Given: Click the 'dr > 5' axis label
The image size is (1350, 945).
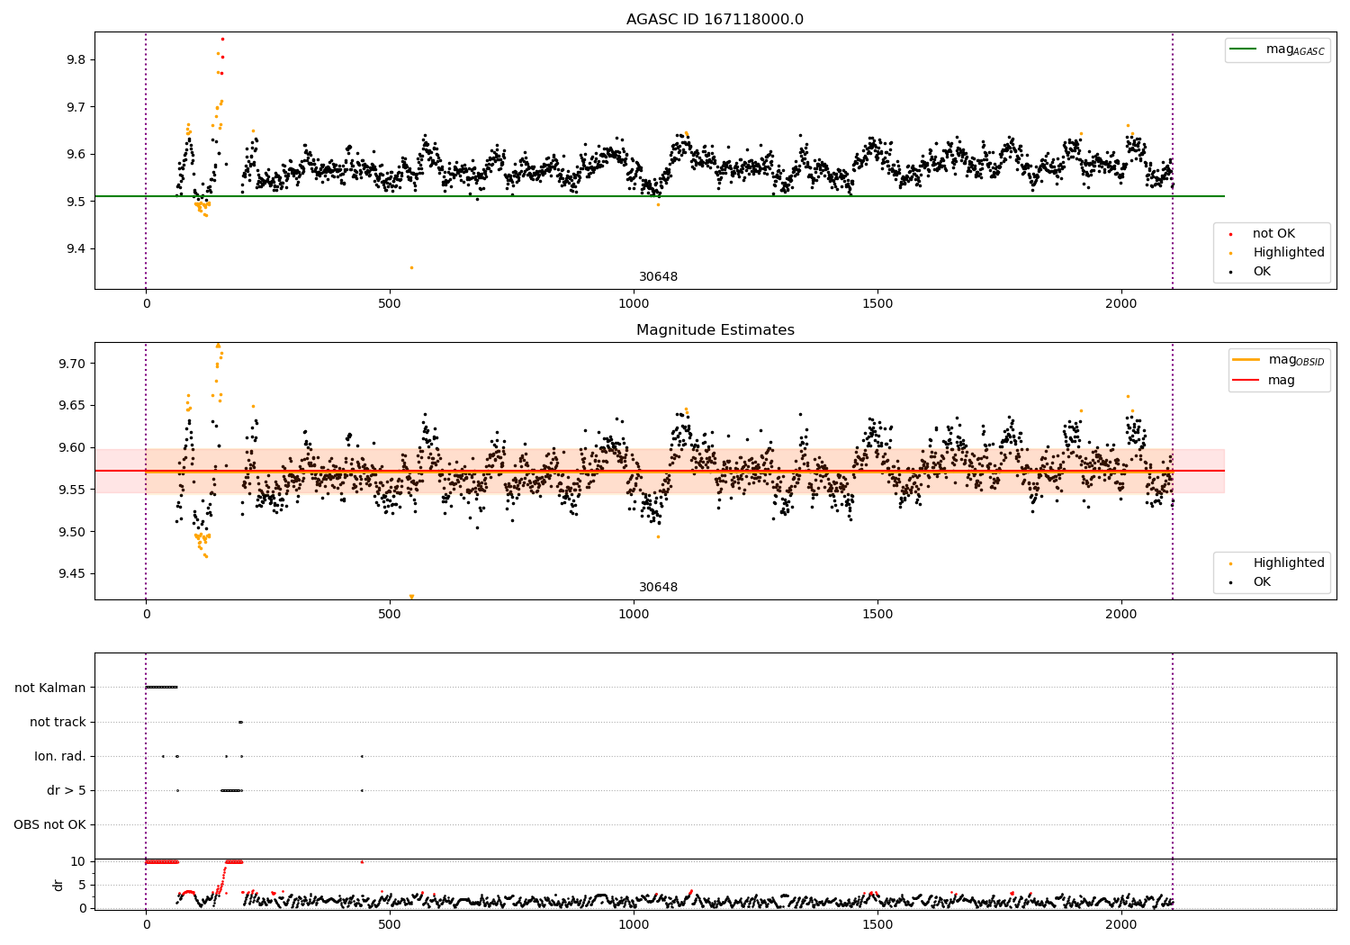Looking at the screenshot, I should 67,791.
